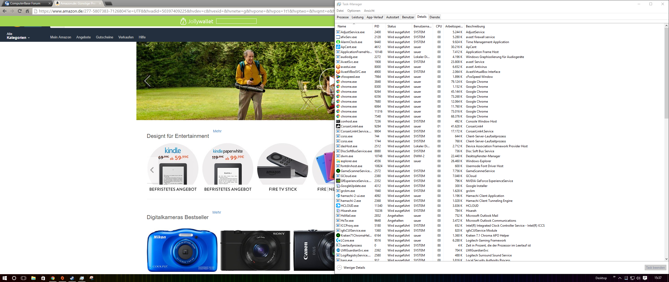Viewport: 669px width, 282px height.
Task: Open File Explorer from the taskbar
Action: pyautogui.click(x=33, y=278)
